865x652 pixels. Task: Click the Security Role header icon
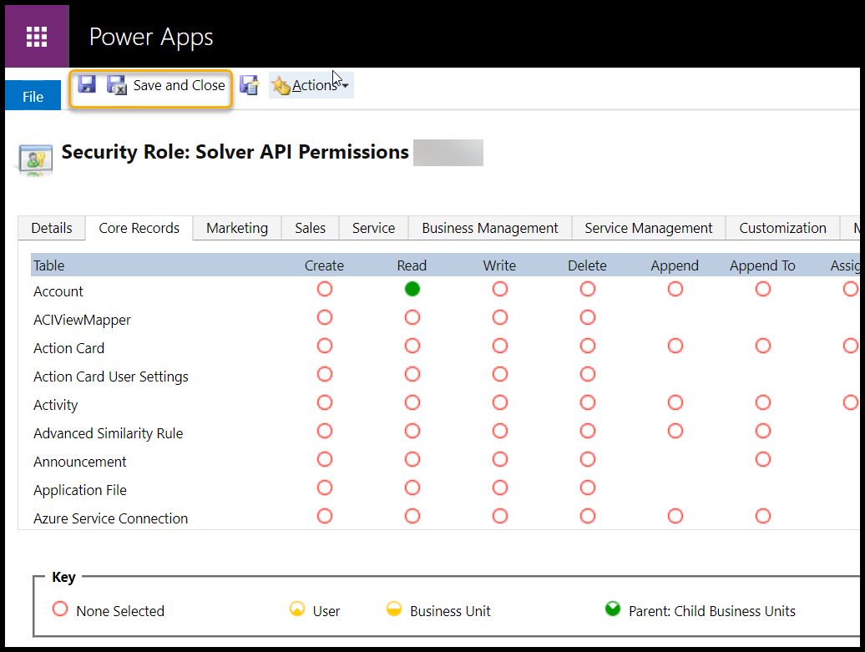36,158
